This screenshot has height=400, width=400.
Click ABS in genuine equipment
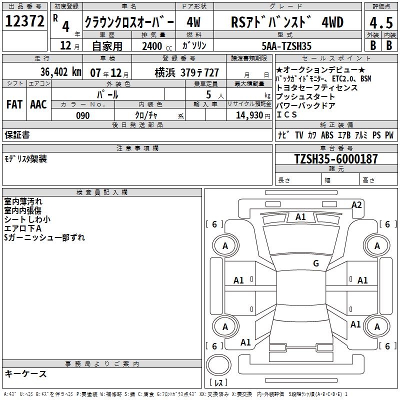(327, 135)
